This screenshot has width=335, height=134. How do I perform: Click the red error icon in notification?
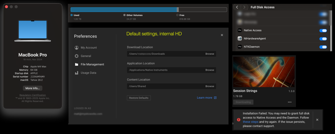239,120
